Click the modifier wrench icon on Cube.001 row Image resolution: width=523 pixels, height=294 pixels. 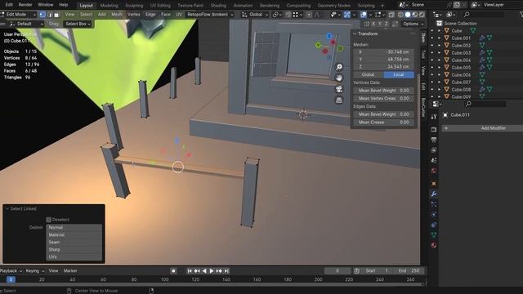tap(482, 38)
